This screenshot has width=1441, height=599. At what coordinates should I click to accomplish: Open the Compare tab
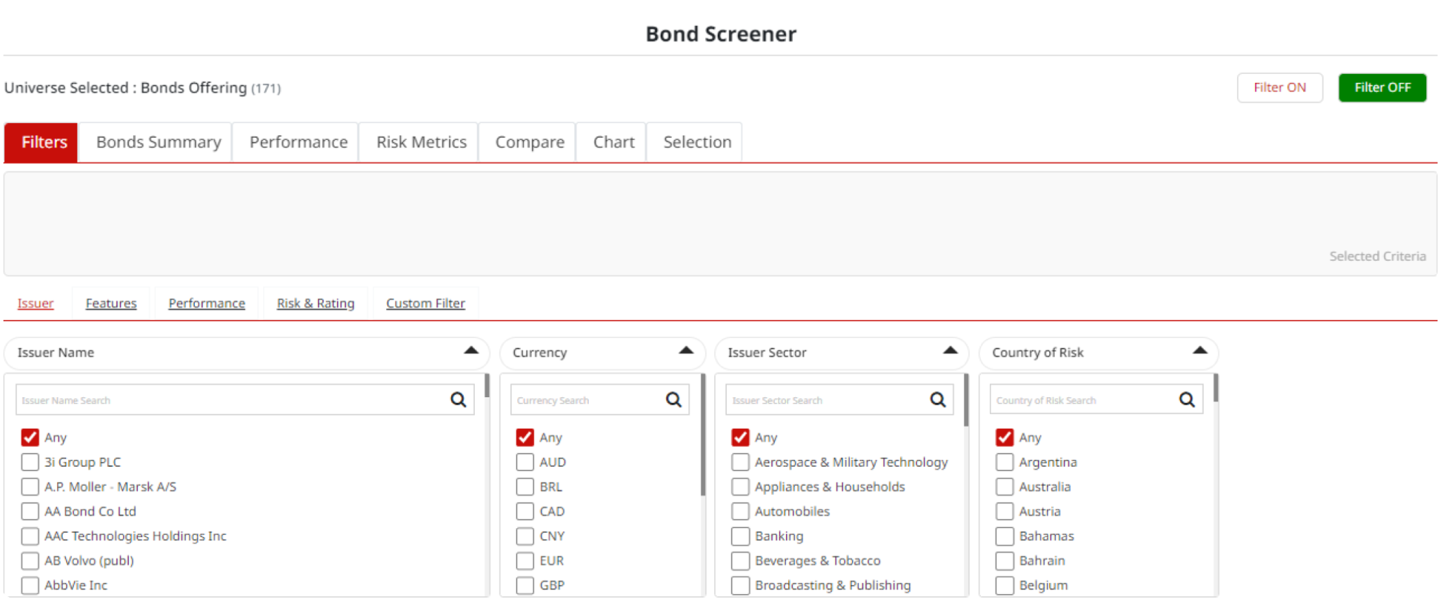pos(529,142)
